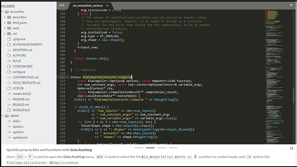This screenshot has width=297, height=167.
Task: Click the tab navigation forward arrow
Action: (x=64, y=5)
